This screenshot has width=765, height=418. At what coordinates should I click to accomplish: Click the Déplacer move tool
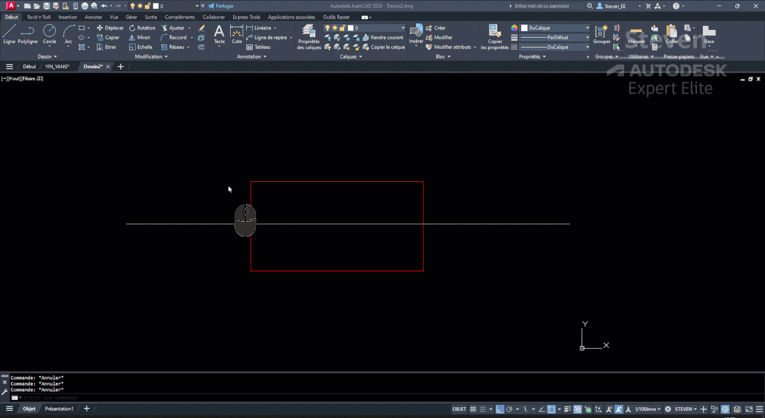(110, 28)
